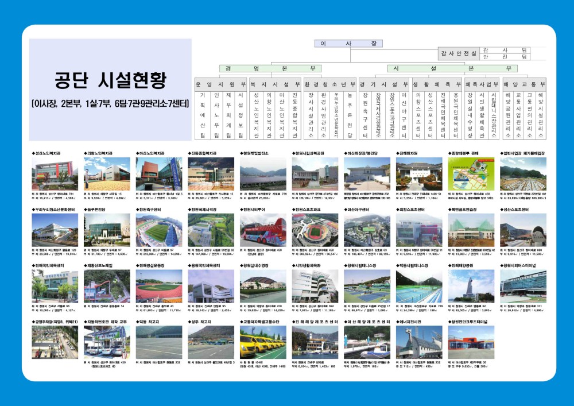Viewport: 574px width, 406px height.
Task: Open the 덕동 차고지 photo
Action: (159, 342)
